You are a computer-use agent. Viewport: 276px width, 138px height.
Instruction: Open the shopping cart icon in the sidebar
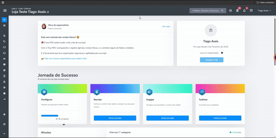pyautogui.click(x=4, y=36)
